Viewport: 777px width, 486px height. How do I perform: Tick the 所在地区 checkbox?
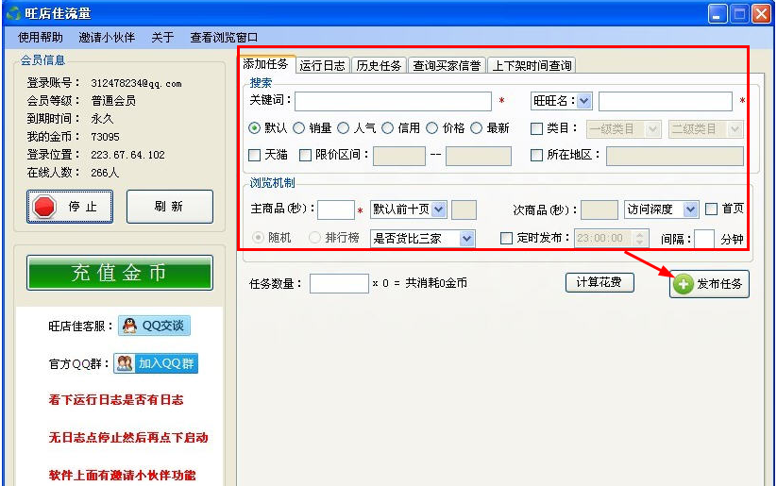(536, 155)
